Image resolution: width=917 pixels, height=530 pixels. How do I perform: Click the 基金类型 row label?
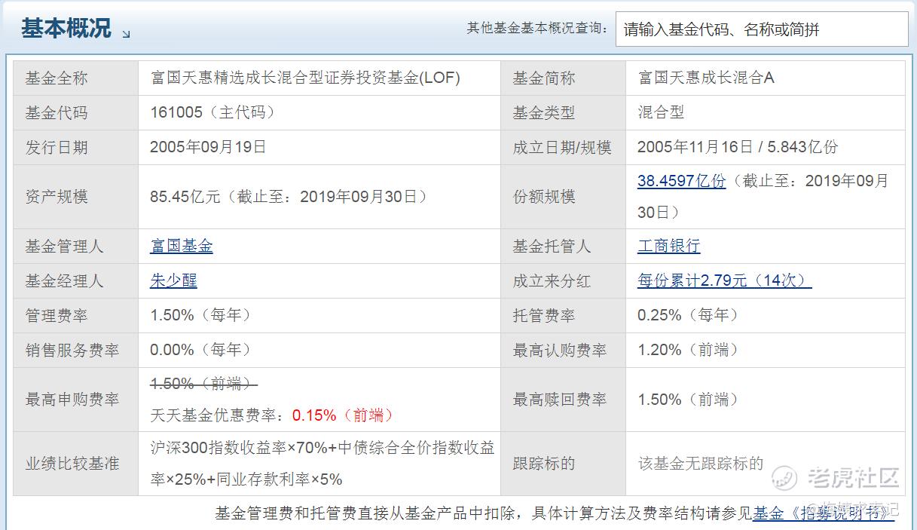point(544,112)
